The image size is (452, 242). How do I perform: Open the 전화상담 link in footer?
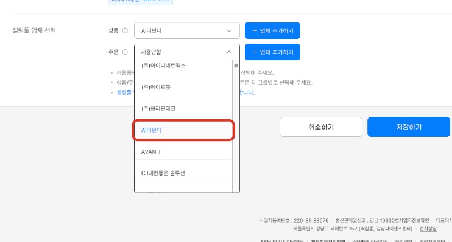coord(428,229)
